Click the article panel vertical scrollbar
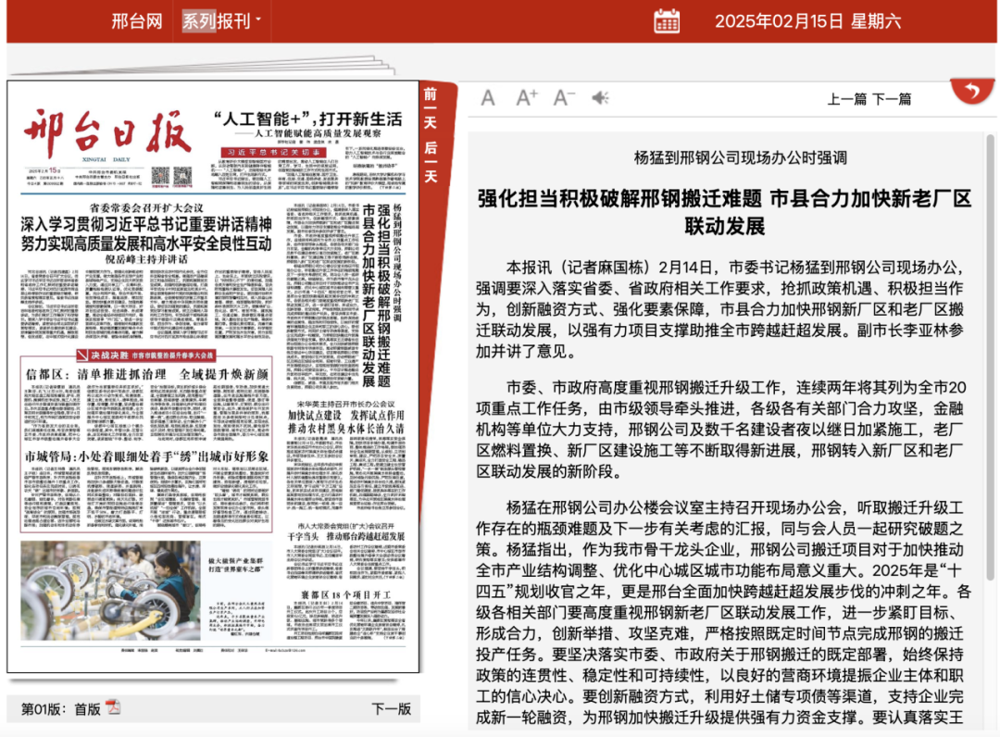Viewport: 1000px width, 737px height. pyautogui.click(x=990, y=370)
